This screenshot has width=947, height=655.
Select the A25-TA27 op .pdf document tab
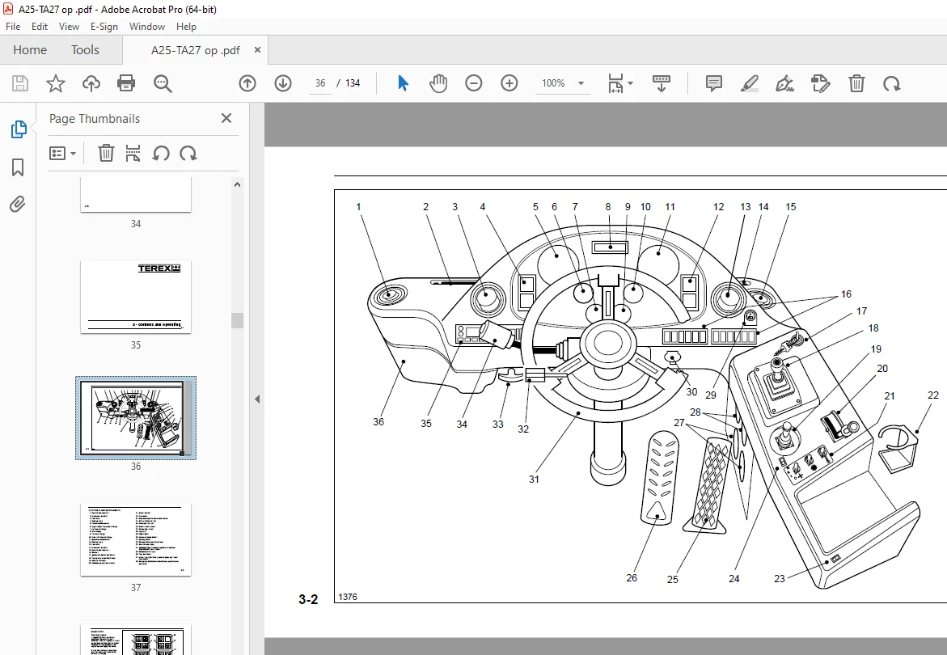195,50
